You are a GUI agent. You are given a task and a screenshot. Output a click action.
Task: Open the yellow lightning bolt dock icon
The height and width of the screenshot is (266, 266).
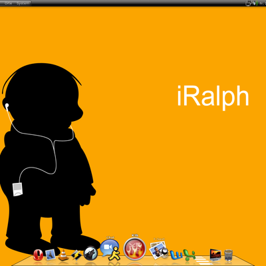tap(76, 255)
